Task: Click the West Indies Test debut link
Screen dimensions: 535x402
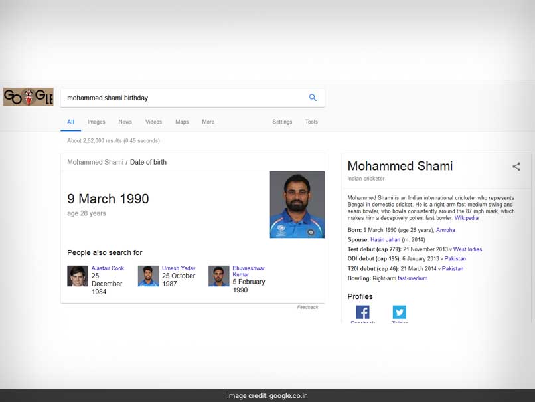Action: click(467, 249)
